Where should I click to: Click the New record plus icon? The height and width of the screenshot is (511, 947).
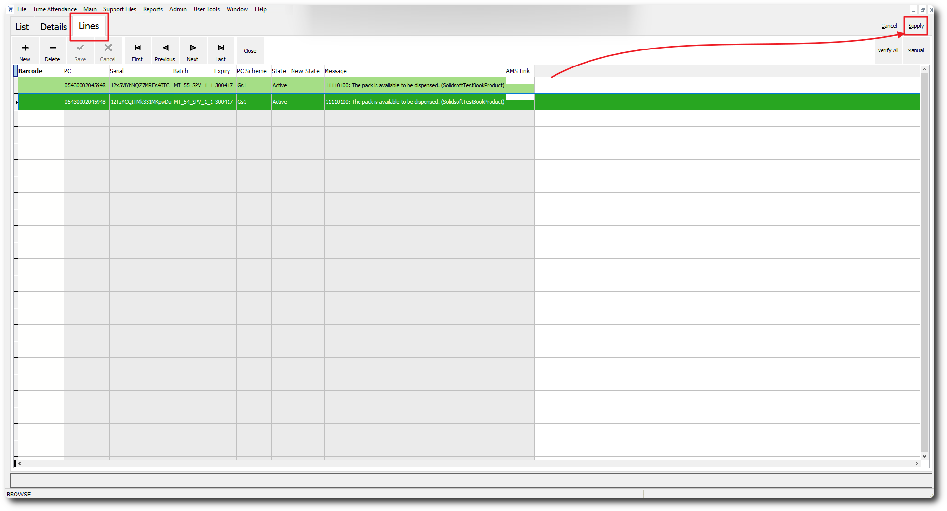tap(25, 48)
